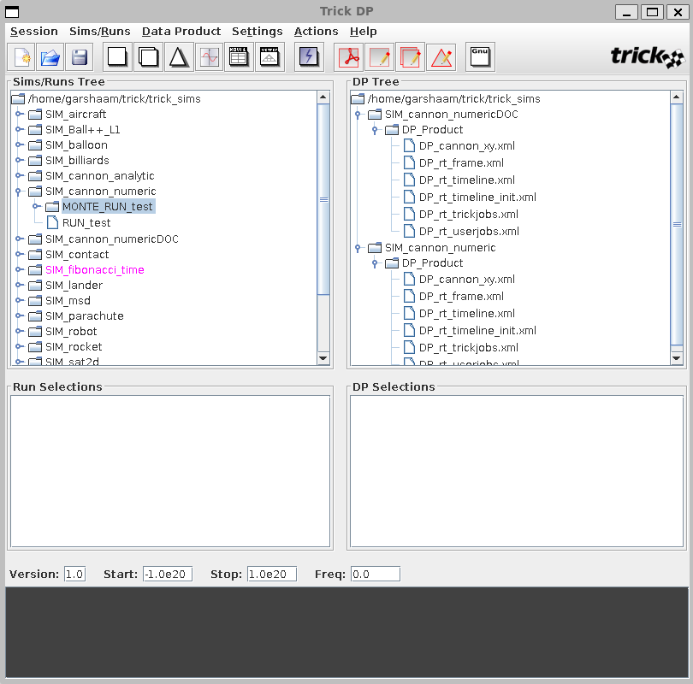Click the Single Plot square icon
This screenshot has height=684, width=693.
pos(117,57)
